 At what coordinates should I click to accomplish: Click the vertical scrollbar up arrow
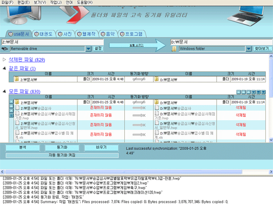click(x=271, y=56)
